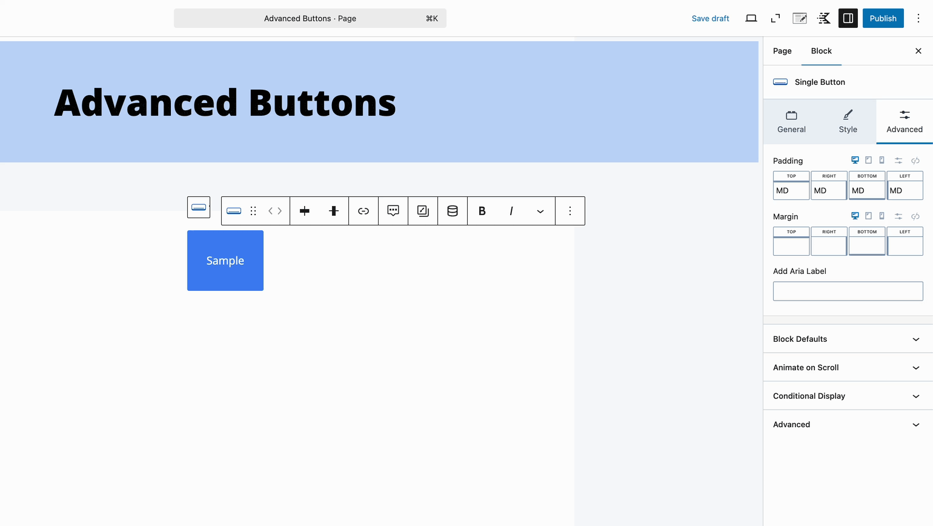This screenshot has width=933, height=526.
Task: Toggle bold formatting on the button text
Action: point(482,211)
